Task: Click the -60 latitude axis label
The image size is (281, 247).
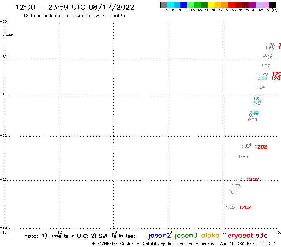Action: pos(3,22)
